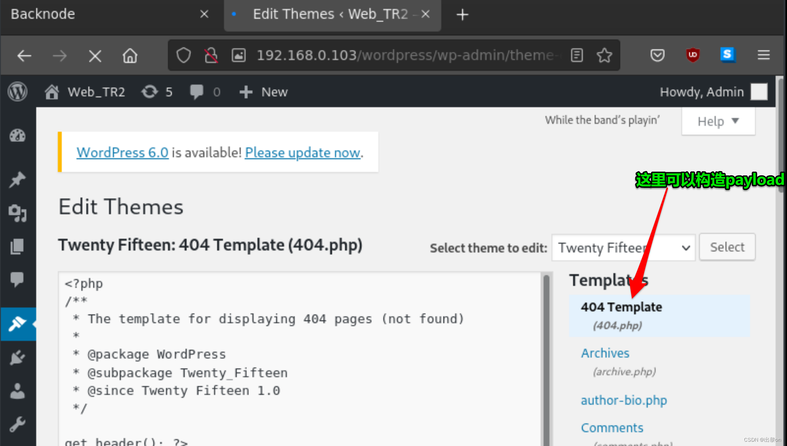Visit site via Web_TR2 admin bar item
This screenshot has height=446, width=787.
85,92
